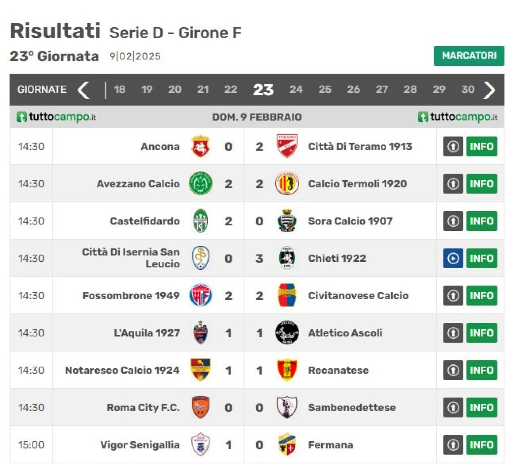Image resolution: width=514 pixels, height=465 pixels.
Task: Go to previous giornate with left chevron
Action: pos(84,90)
